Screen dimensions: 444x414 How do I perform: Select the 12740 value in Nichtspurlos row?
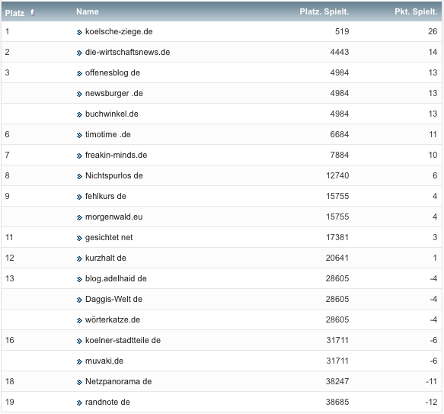click(x=337, y=175)
